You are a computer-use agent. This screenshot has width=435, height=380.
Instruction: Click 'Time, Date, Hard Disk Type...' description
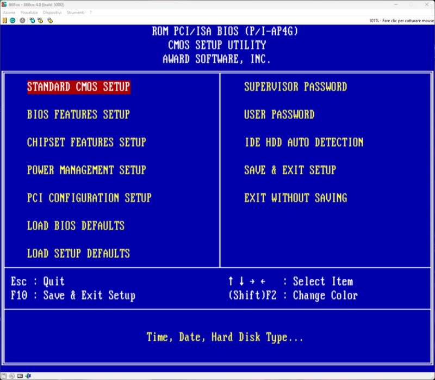(225, 337)
